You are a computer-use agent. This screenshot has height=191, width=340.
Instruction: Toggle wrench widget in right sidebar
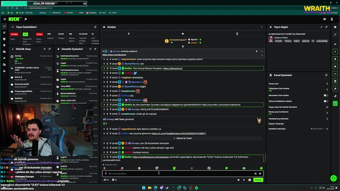[x=335, y=89]
